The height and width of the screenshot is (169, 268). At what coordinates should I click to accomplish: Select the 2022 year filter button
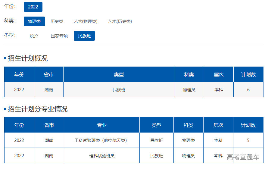coord(33,7)
